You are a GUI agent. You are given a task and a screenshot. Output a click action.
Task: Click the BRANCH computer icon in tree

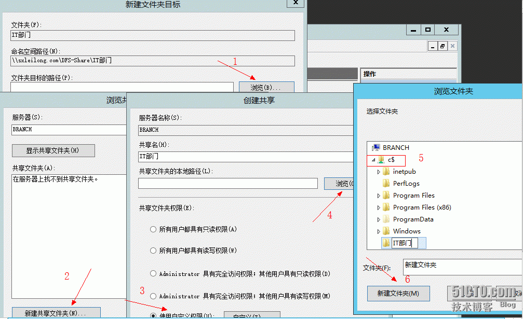pos(376,147)
